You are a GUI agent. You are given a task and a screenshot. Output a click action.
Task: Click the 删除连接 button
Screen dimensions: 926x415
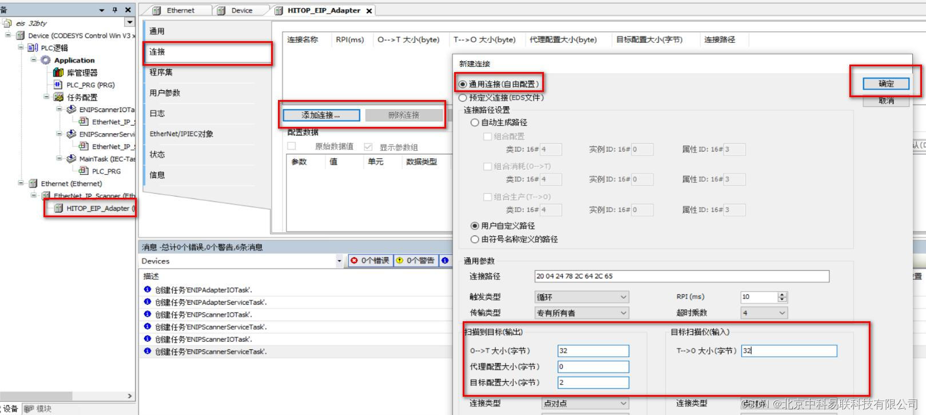tap(404, 115)
